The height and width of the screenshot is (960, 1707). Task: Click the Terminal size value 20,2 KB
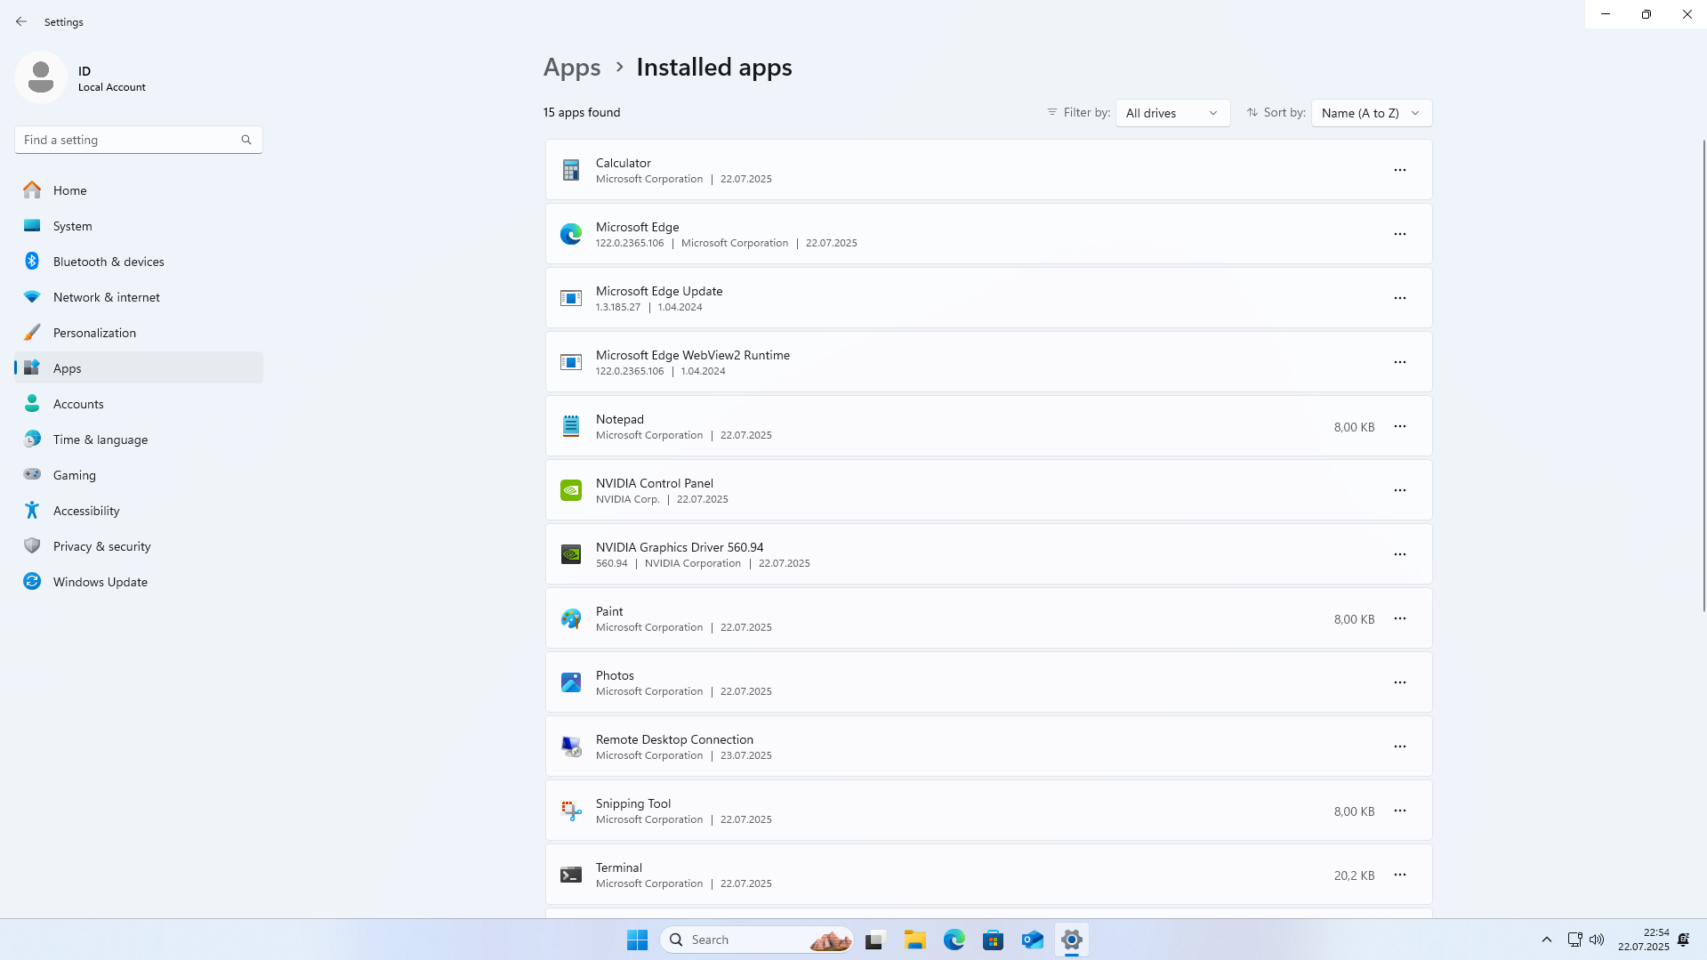(x=1354, y=875)
